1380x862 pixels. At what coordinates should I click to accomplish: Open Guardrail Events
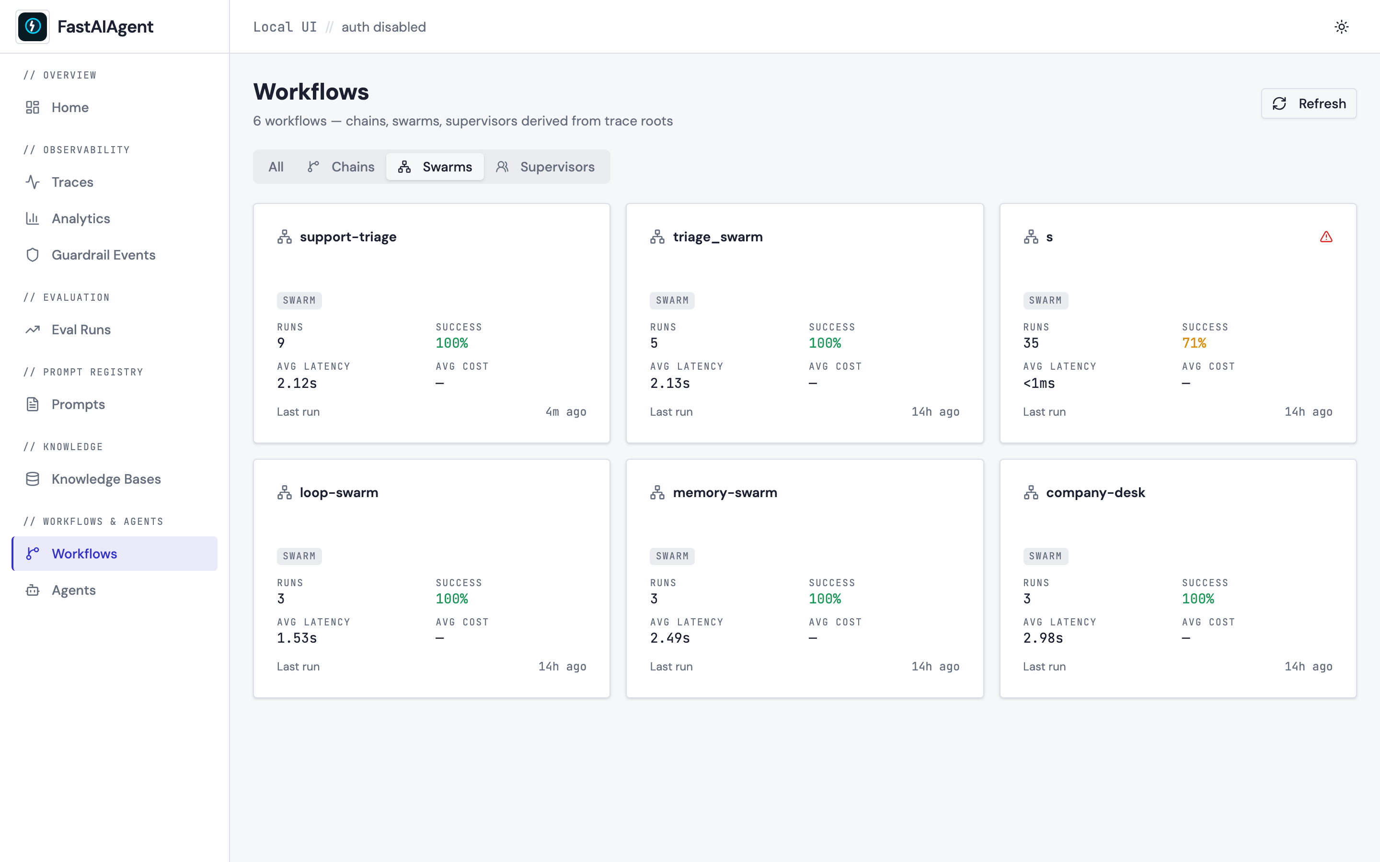pyautogui.click(x=115, y=255)
